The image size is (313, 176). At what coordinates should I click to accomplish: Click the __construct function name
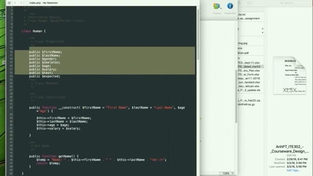[x=68, y=108]
